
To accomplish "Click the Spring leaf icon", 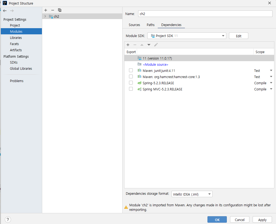I will click(x=139, y=83).
